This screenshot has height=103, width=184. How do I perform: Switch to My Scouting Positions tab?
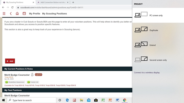click(18, 2)
